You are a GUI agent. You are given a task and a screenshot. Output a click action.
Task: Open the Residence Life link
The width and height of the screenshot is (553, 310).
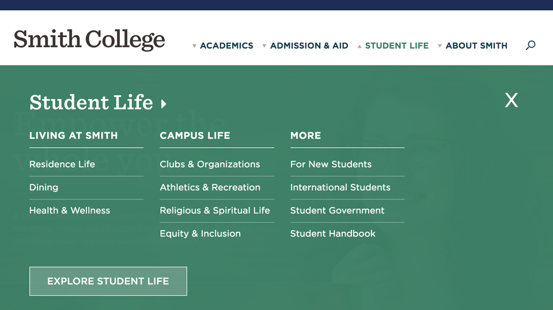(62, 164)
